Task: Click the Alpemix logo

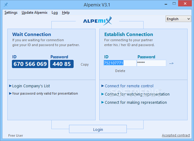Action: tap(97, 21)
